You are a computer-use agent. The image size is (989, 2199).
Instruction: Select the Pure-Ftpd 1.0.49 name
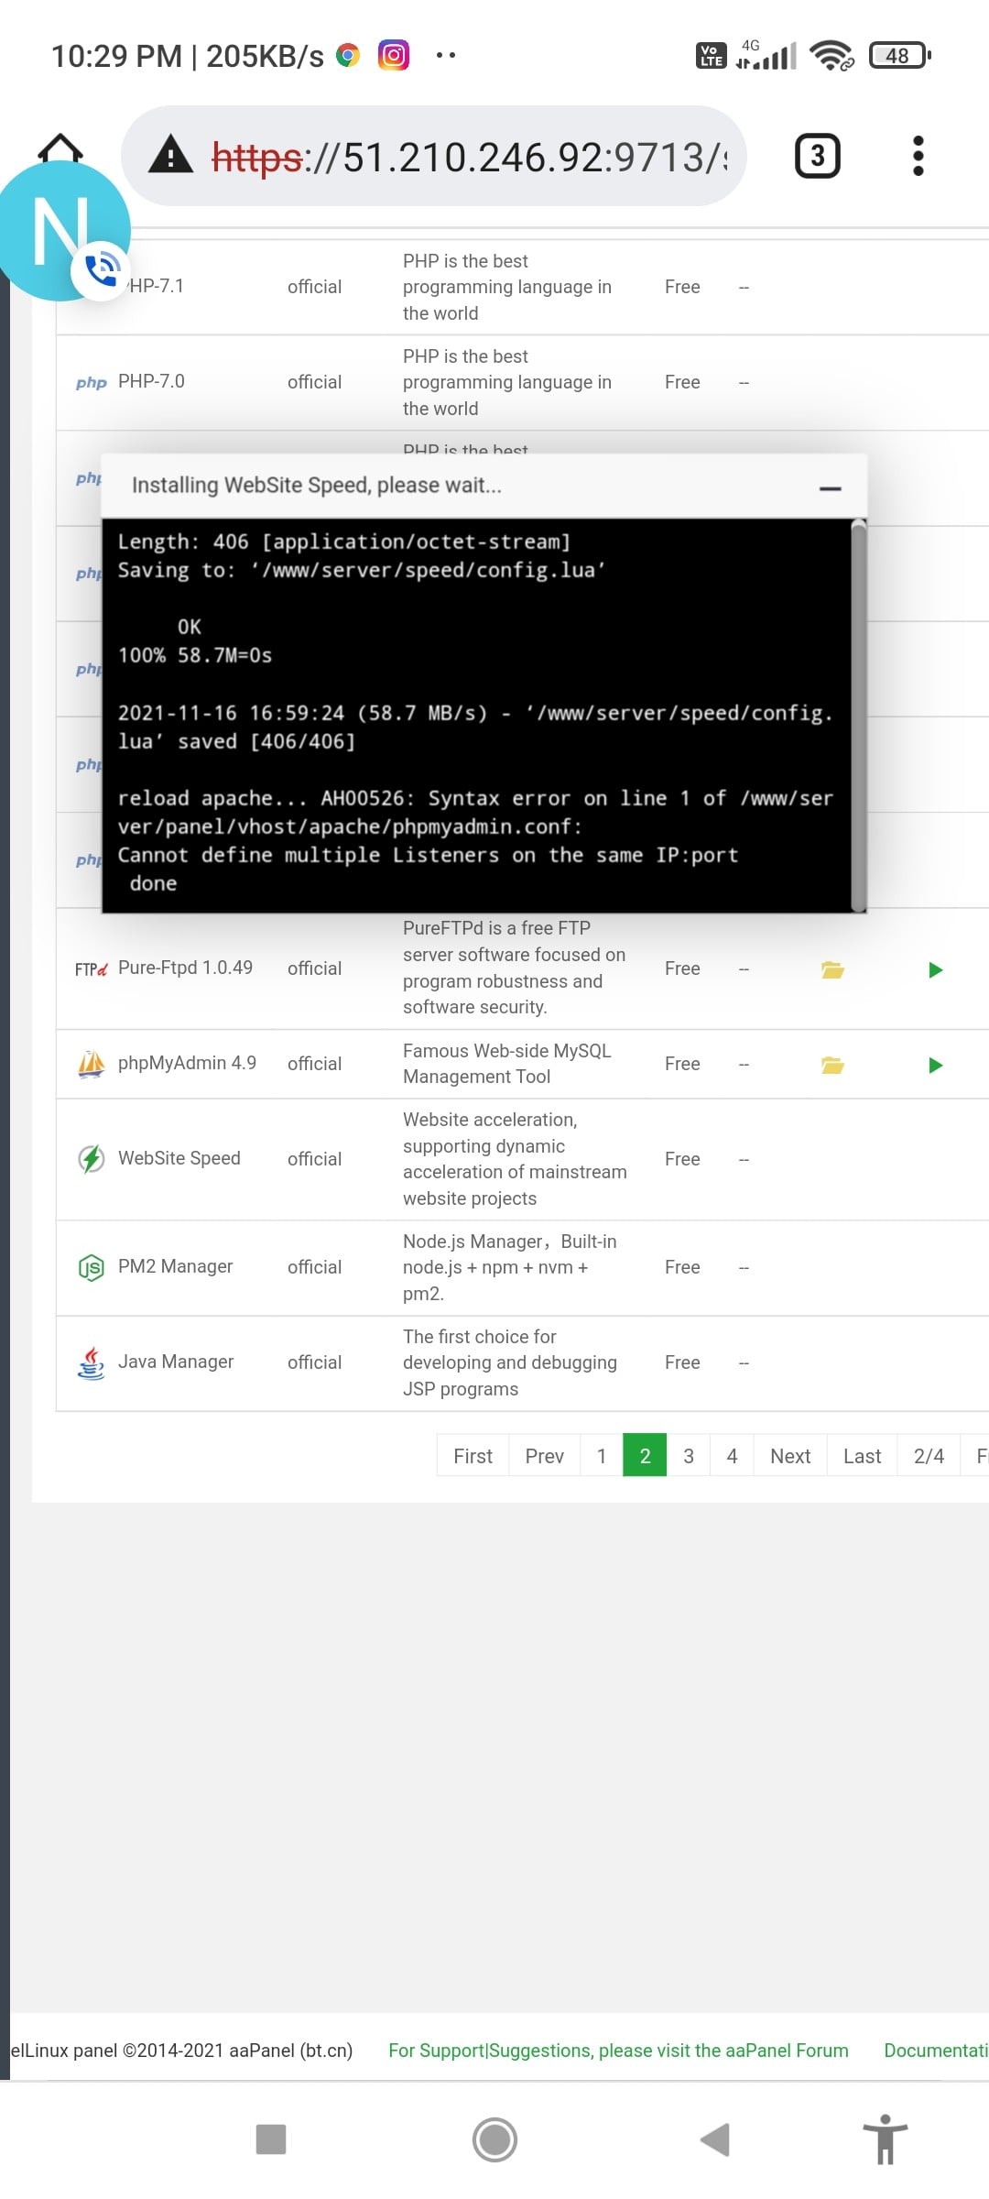[x=185, y=968]
